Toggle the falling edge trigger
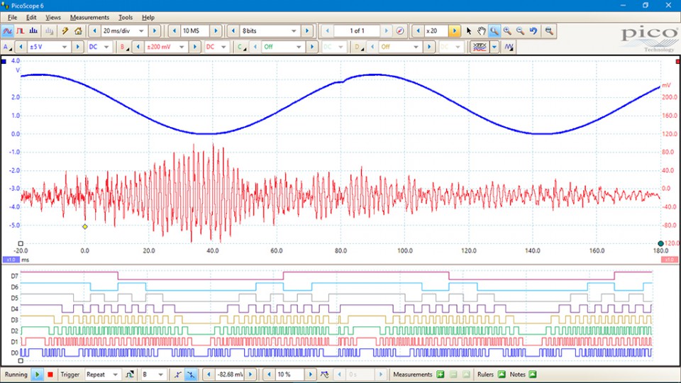 tap(192, 374)
